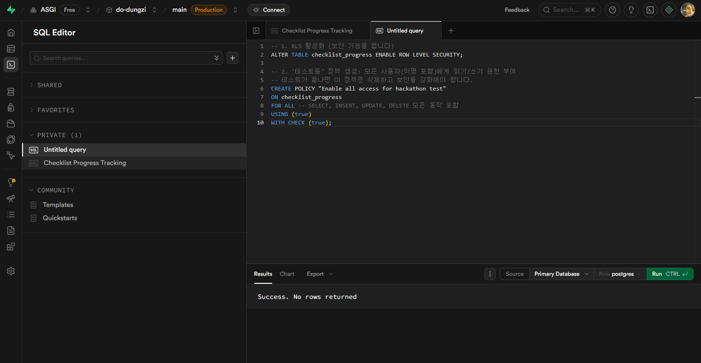Open the Export dropdown menu
This screenshot has width=701, height=363.
coord(320,274)
